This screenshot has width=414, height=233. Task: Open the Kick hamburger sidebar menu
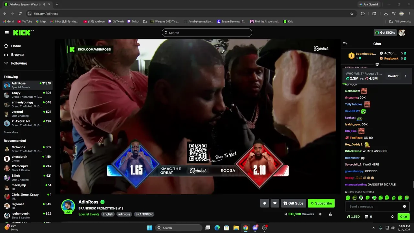coord(7,33)
